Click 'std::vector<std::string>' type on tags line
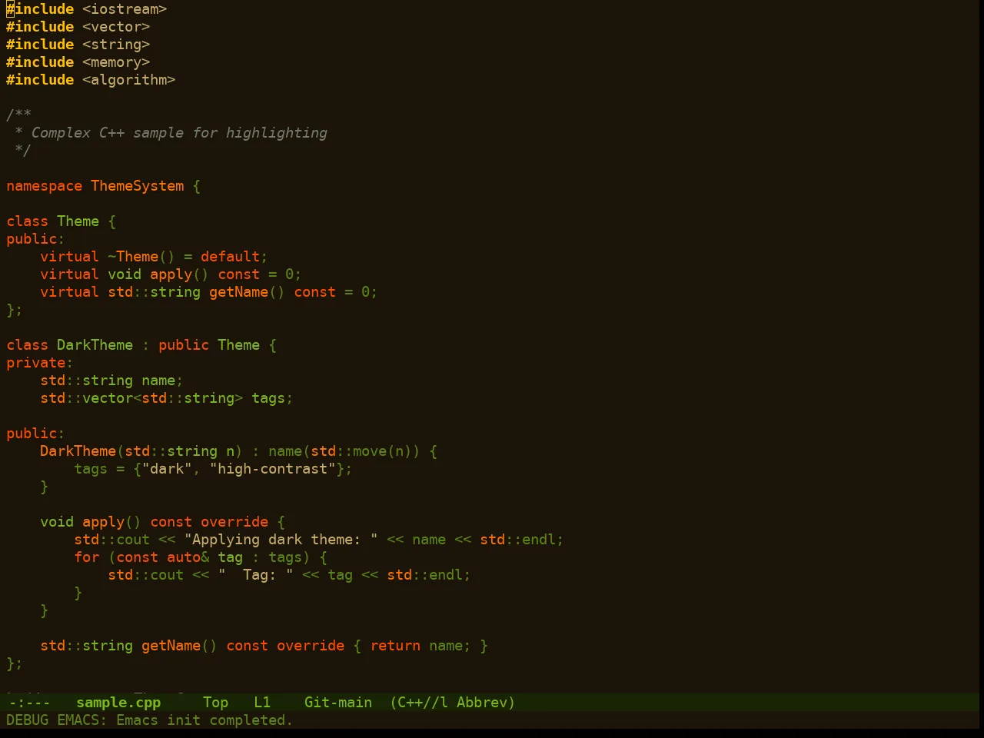The width and height of the screenshot is (984, 738). [141, 398]
